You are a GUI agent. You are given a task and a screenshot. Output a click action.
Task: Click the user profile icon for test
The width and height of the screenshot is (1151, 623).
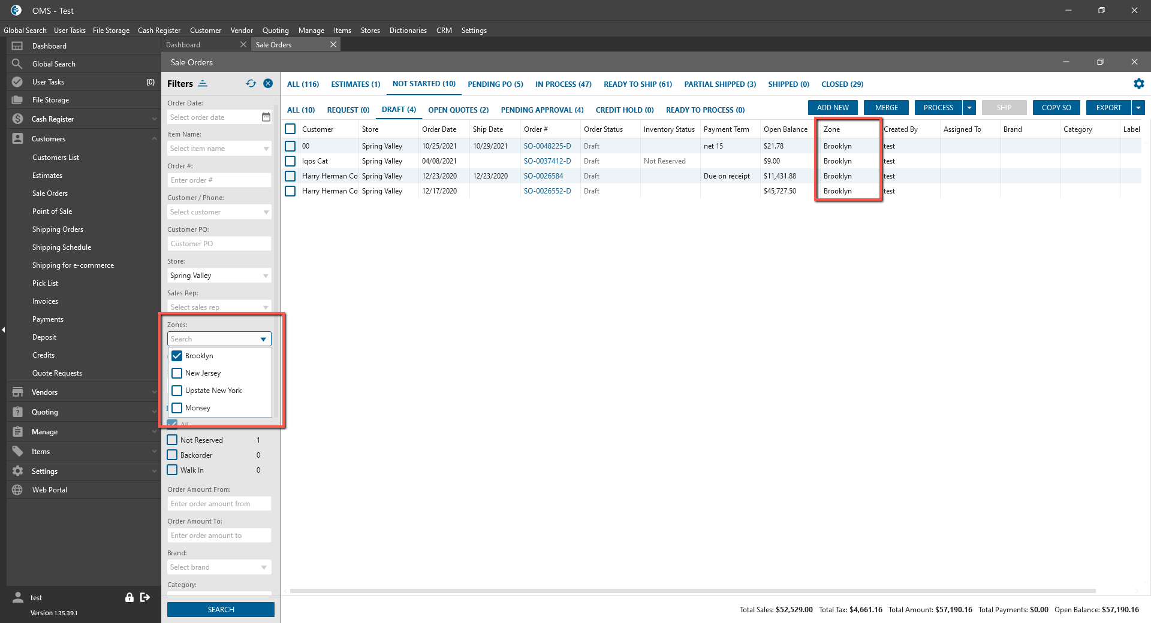tap(18, 597)
